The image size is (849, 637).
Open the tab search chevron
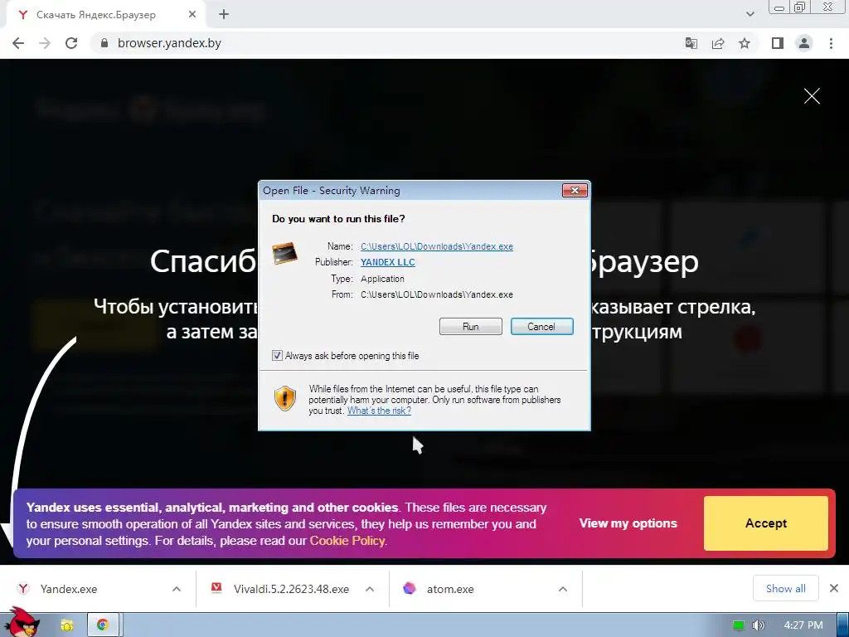pos(750,15)
